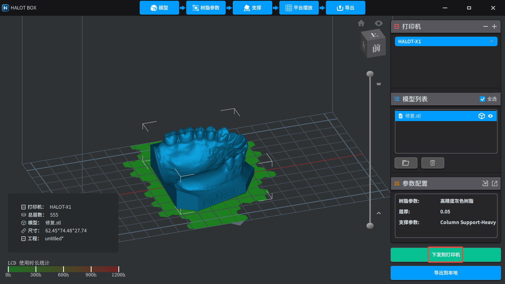The height and width of the screenshot is (284, 505).
Task: Click the 下发到打印机 button
Action: [x=445, y=255]
